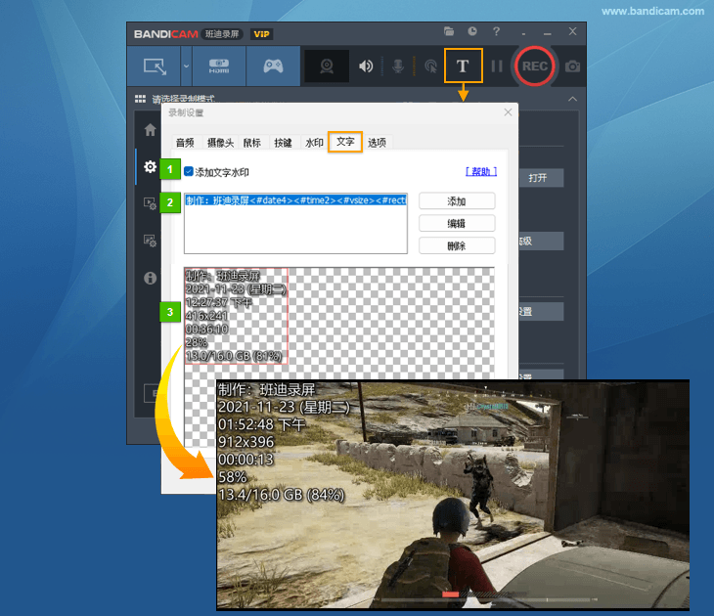
Task: Toggle the microphone icon
Action: point(398,66)
